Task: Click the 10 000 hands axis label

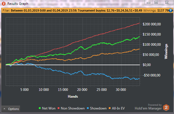Action: [x=44, y=90]
